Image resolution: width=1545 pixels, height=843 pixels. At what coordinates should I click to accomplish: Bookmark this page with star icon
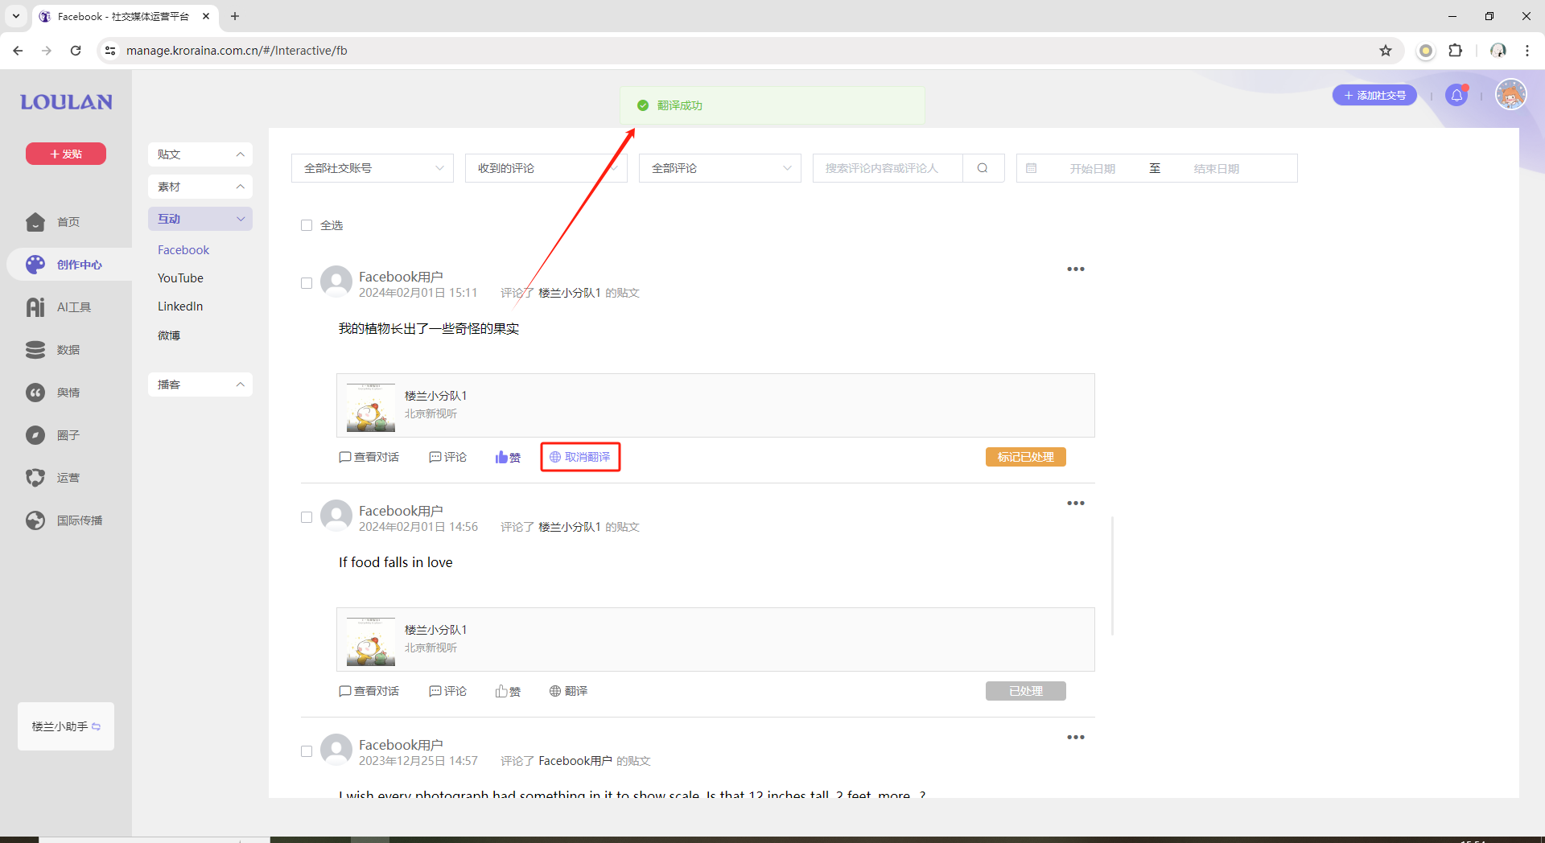1386,51
